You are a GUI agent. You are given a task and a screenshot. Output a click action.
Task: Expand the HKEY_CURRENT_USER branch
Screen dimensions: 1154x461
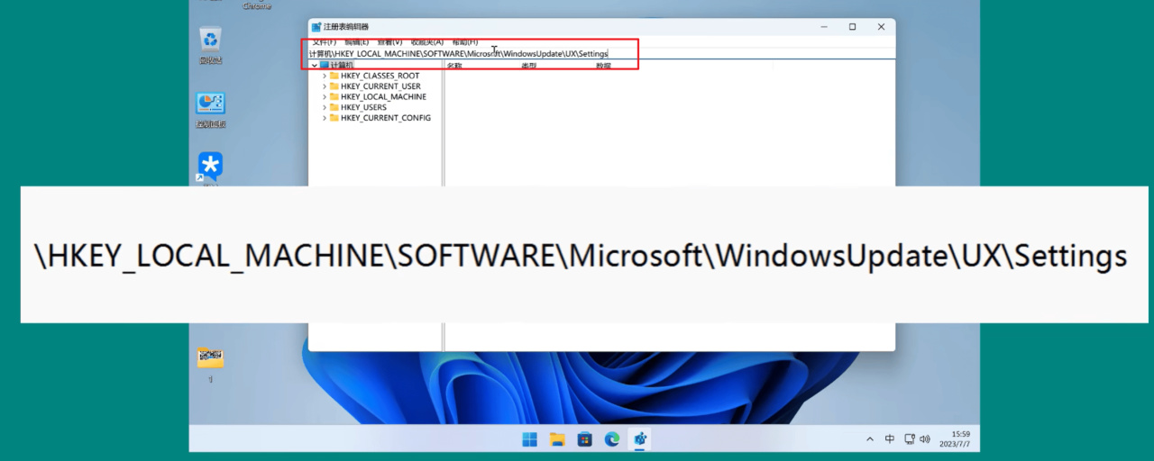325,86
